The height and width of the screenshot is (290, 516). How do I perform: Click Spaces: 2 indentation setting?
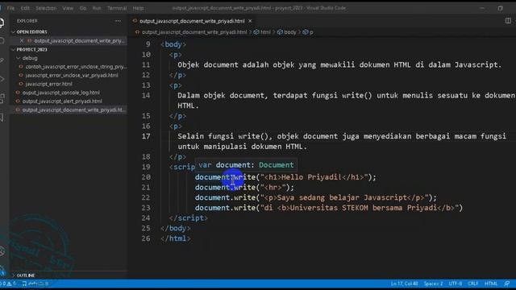pyautogui.click(x=433, y=284)
